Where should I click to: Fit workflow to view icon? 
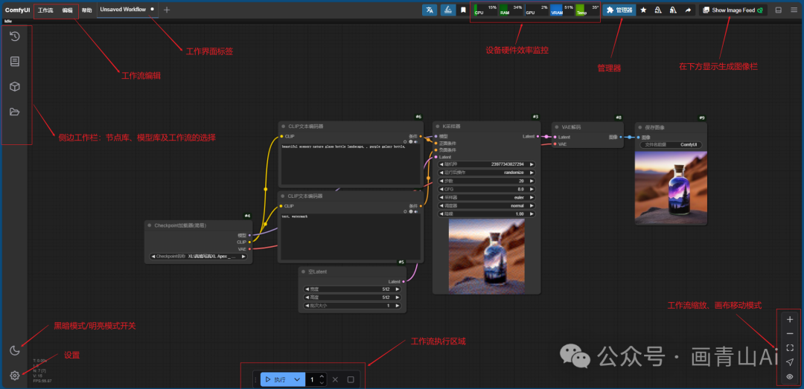click(x=790, y=347)
